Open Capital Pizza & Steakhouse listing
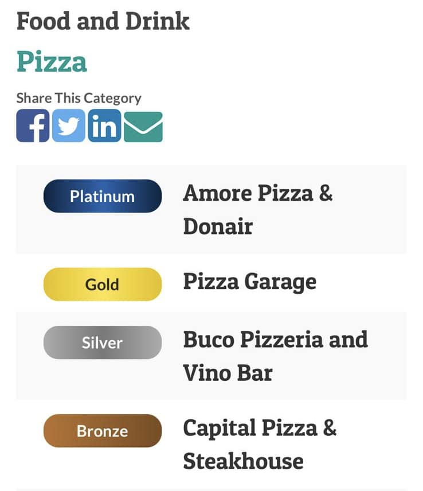This screenshot has width=423, height=491. (x=260, y=445)
